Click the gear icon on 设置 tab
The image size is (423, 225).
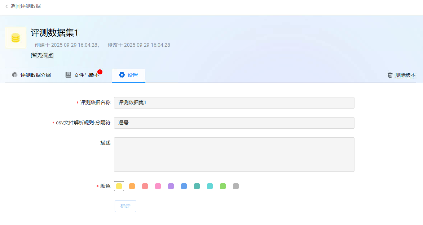(122, 75)
